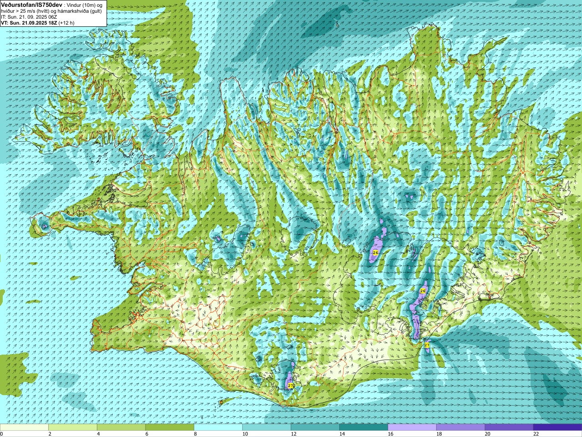Select the light cyan 8–10 legend swatch
The width and height of the screenshot is (582, 437).
point(218,427)
